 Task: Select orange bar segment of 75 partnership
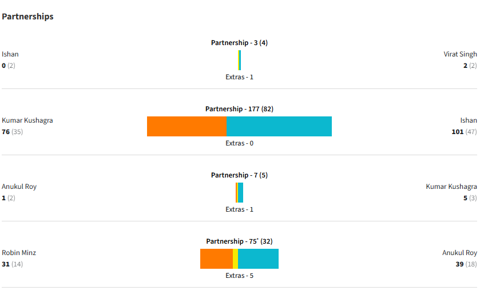point(216,258)
